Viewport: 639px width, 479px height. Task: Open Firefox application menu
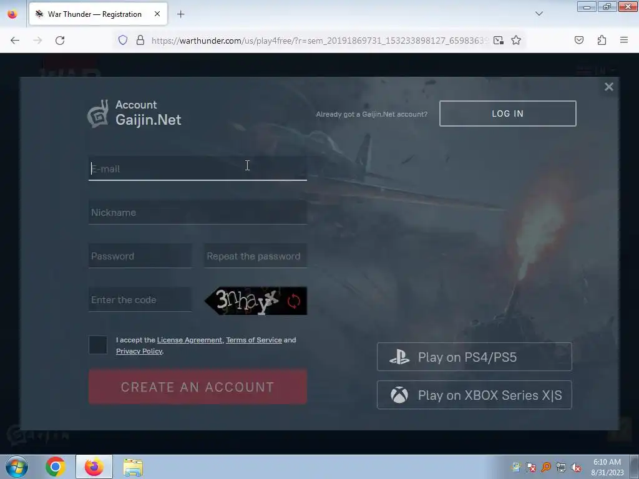pyautogui.click(x=624, y=40)
